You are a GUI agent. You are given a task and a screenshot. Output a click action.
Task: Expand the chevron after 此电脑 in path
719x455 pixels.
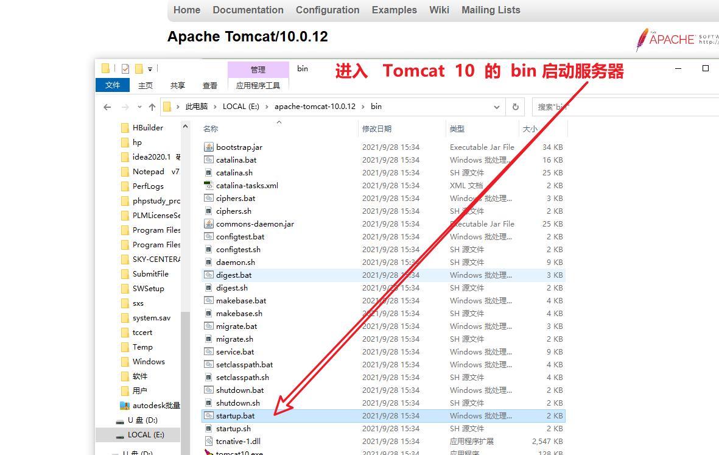click(x=215, y=107)
